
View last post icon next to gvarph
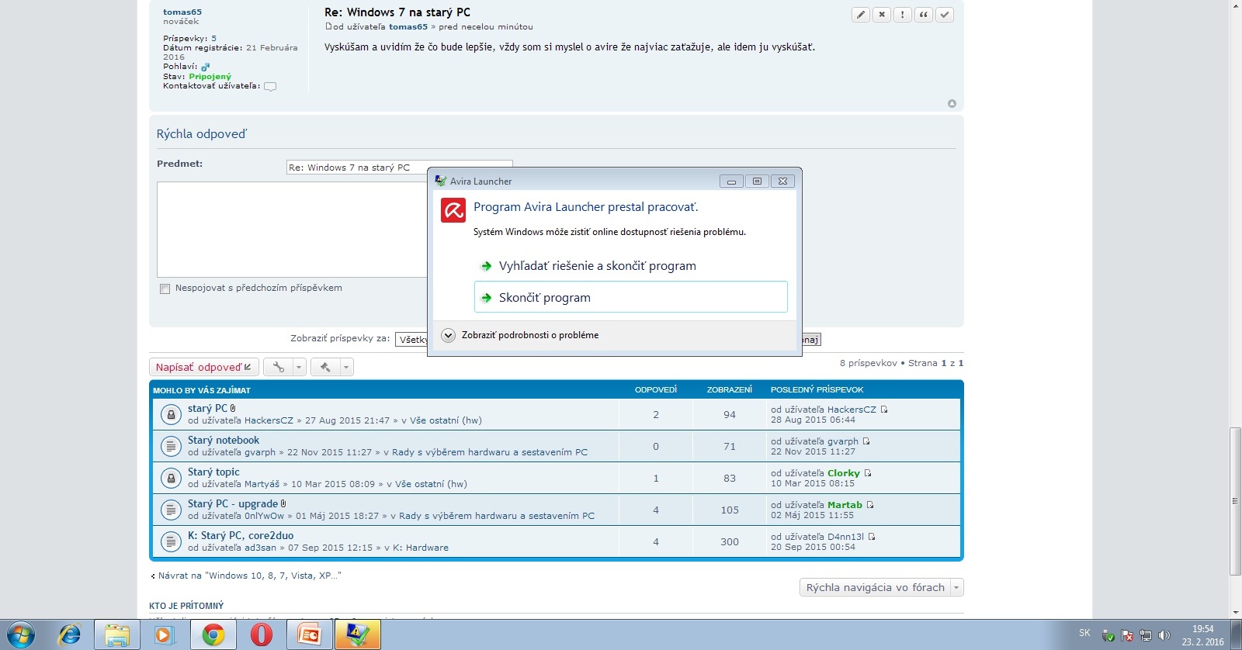[x=866, y=441]
